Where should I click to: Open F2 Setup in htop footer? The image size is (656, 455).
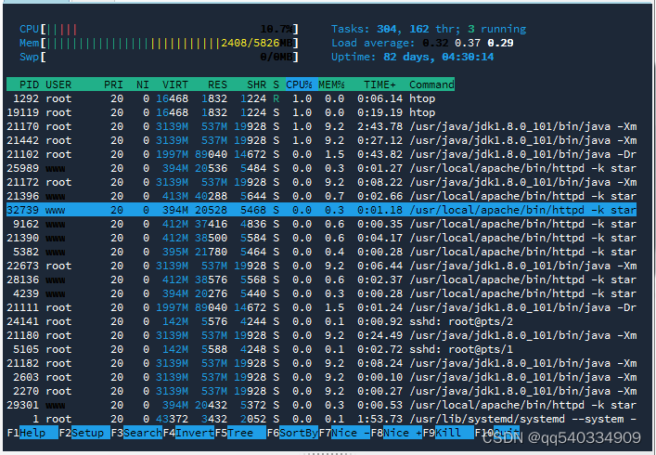point(84,433)
